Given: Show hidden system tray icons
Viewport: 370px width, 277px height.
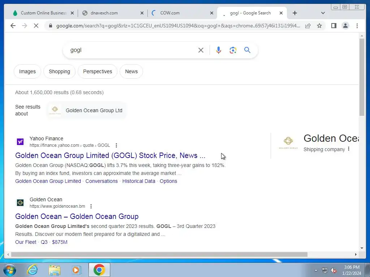Looking at the screenshot, I should 316,271.
